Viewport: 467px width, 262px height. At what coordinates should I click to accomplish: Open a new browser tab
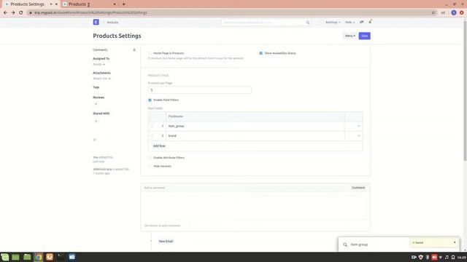(123, 4)
